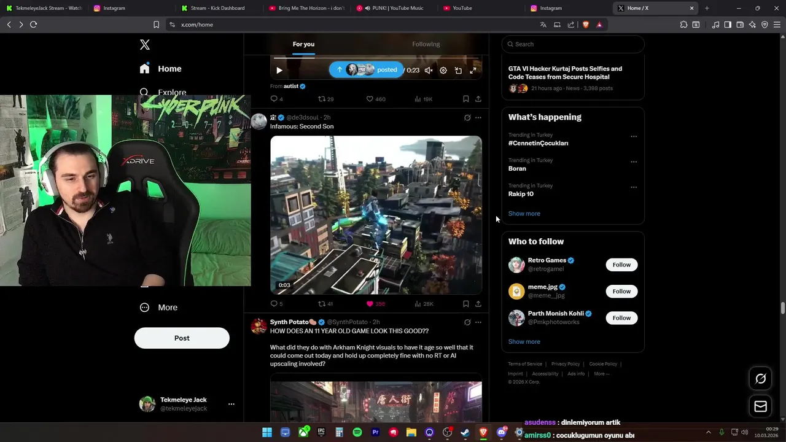Switch to the For you tab
The image size is (786, 442).
pyautogui.click(x=303, y=44)
